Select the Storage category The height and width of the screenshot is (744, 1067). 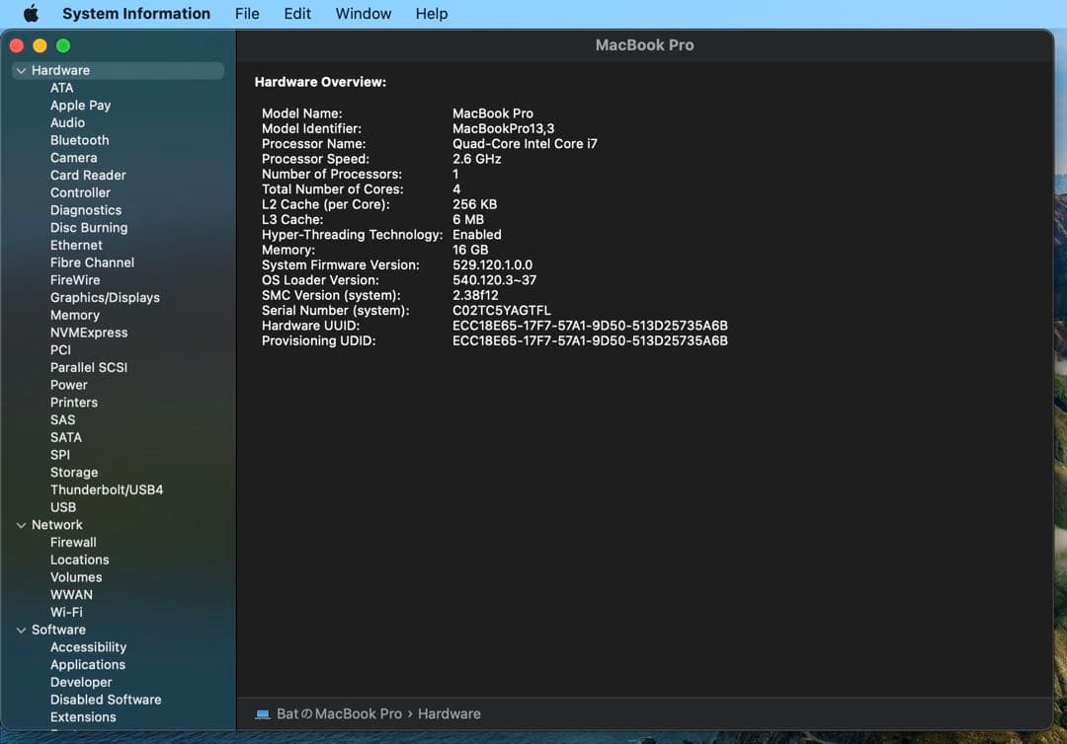tap(74, 472)
